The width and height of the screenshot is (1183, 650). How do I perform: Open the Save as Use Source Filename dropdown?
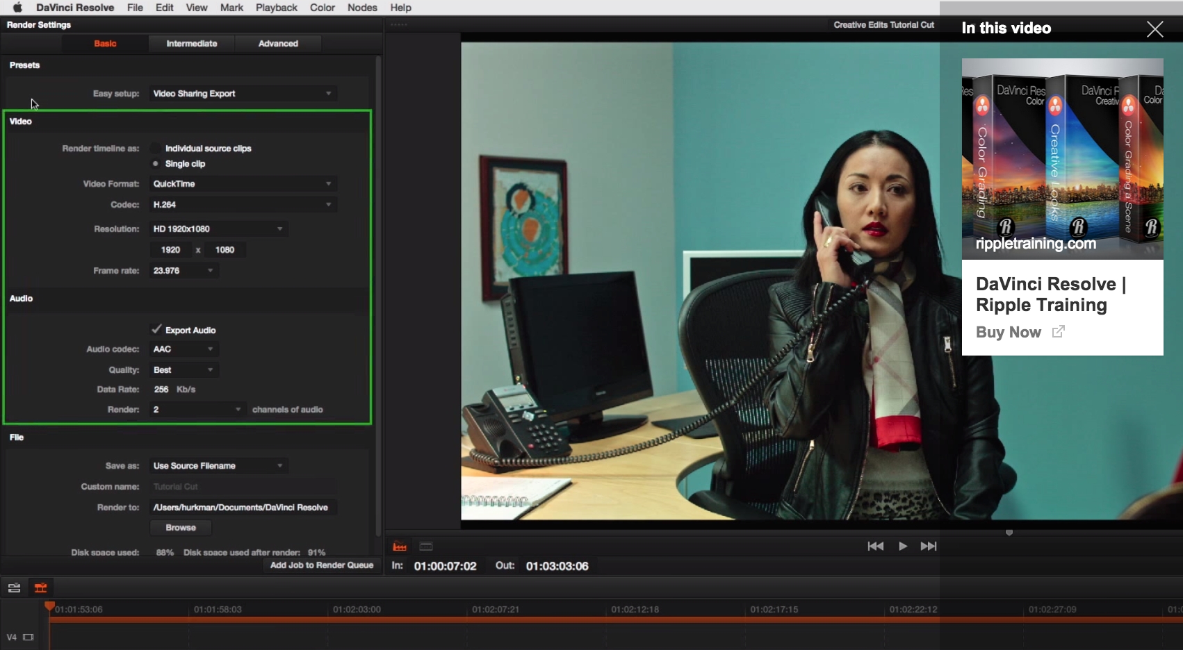coord(218,466)
